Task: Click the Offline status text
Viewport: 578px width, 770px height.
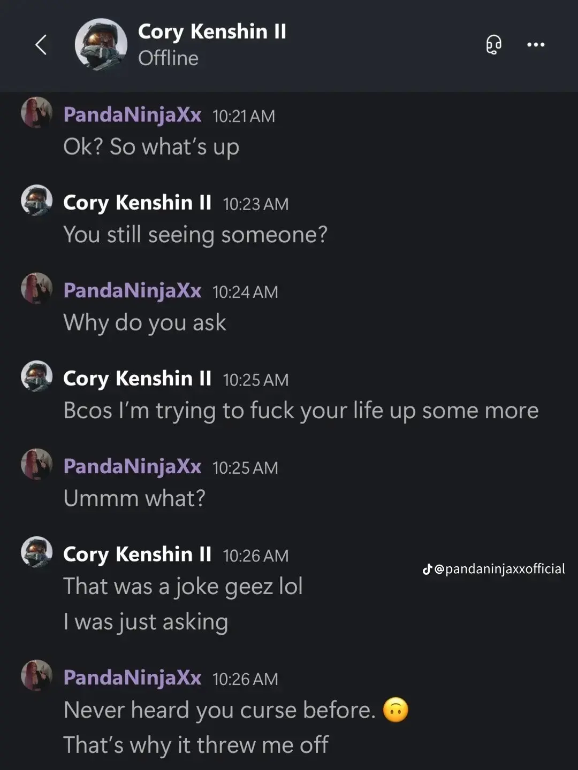Action: tap(168, 58)
